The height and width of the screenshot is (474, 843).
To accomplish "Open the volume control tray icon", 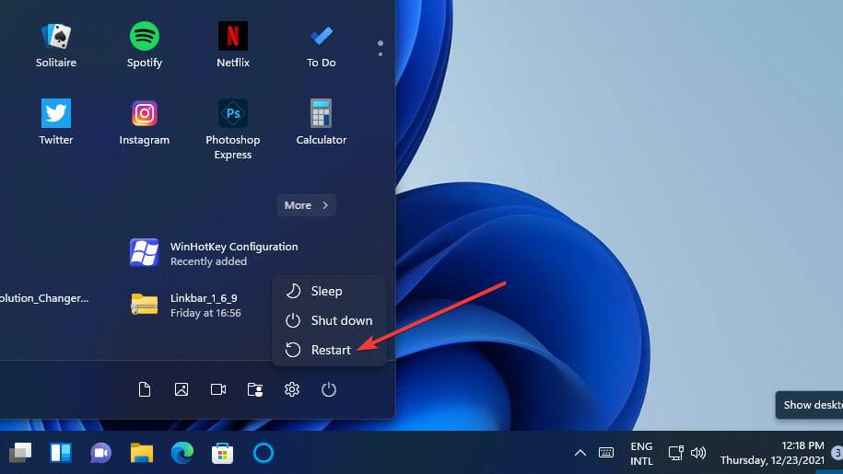I will pos(697,453).
